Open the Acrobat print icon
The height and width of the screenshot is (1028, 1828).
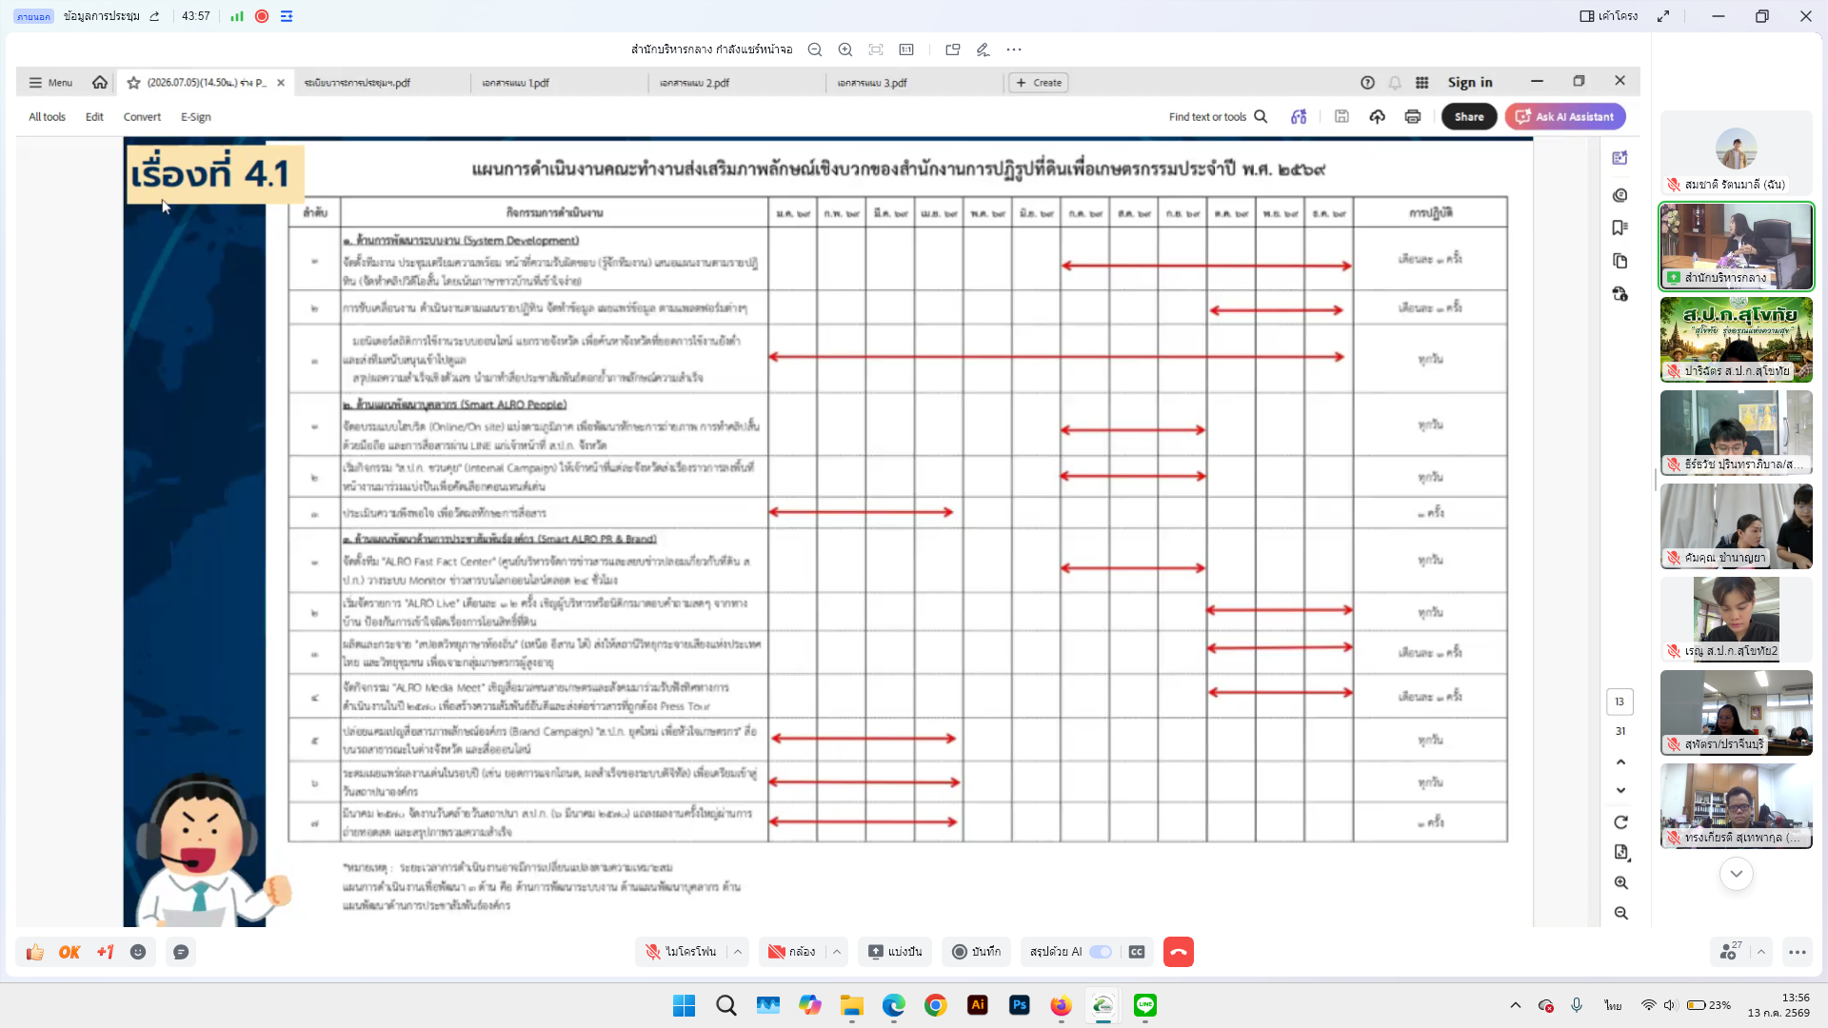pos(1413,117)
